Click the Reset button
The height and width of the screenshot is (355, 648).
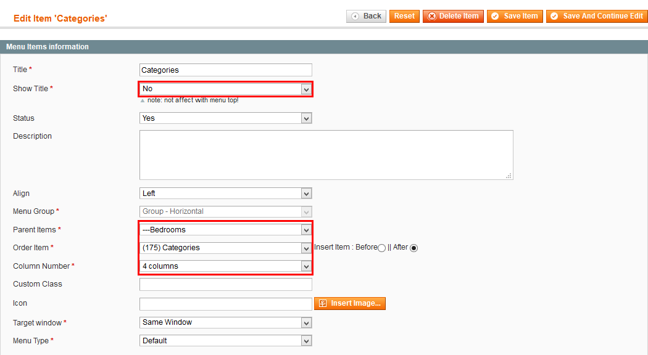404,16
